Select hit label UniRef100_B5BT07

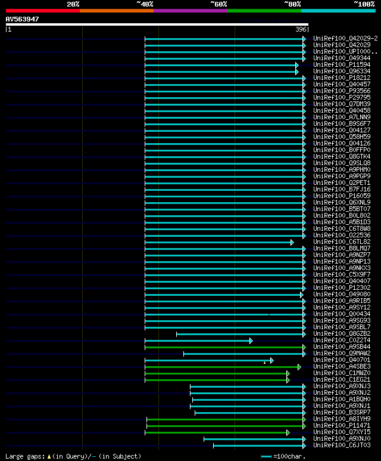[342, 209]
